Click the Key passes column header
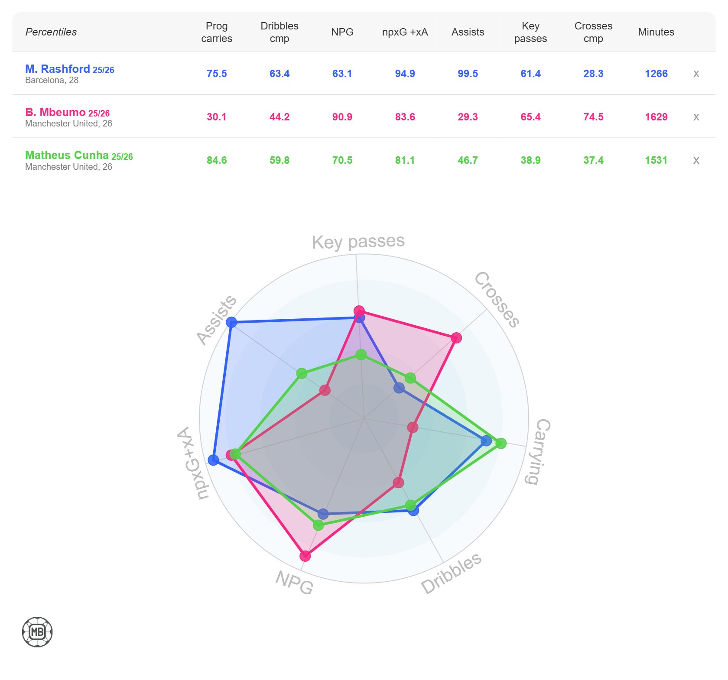728x680 pixels. (530, 32)
